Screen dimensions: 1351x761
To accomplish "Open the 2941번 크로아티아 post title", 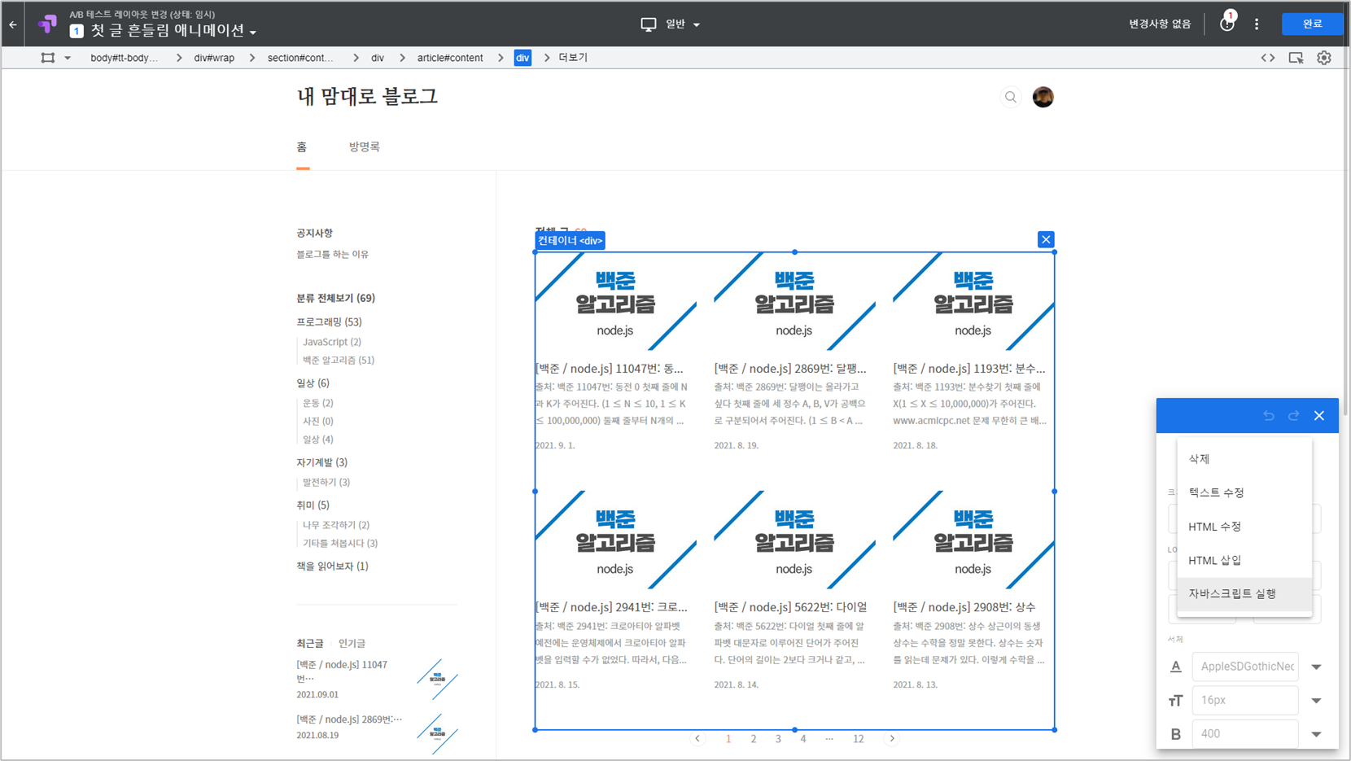I will [611, 607].
